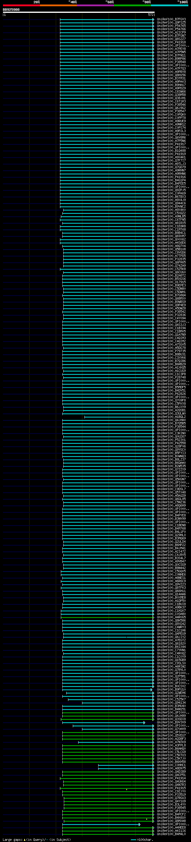Click the white query sequence bar

tap(79, 13)
